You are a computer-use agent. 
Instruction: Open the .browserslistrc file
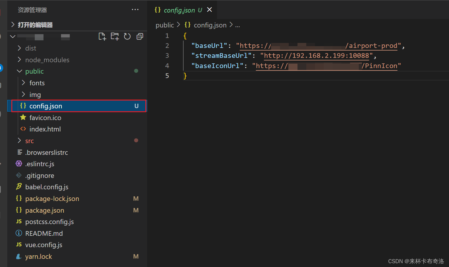point(77,152)
